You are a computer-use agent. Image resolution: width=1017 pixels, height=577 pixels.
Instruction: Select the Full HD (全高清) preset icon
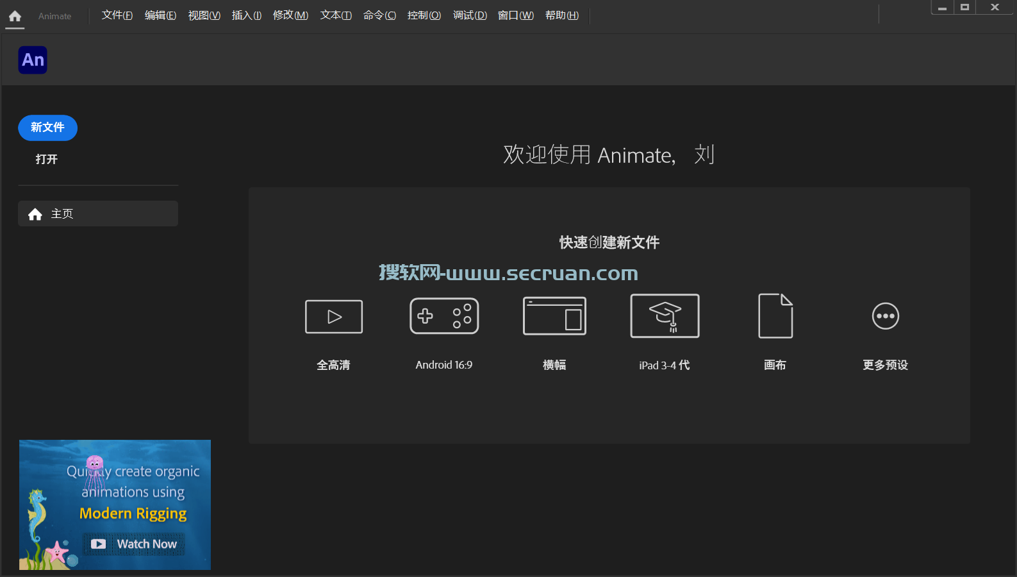(x=334, y=317)
